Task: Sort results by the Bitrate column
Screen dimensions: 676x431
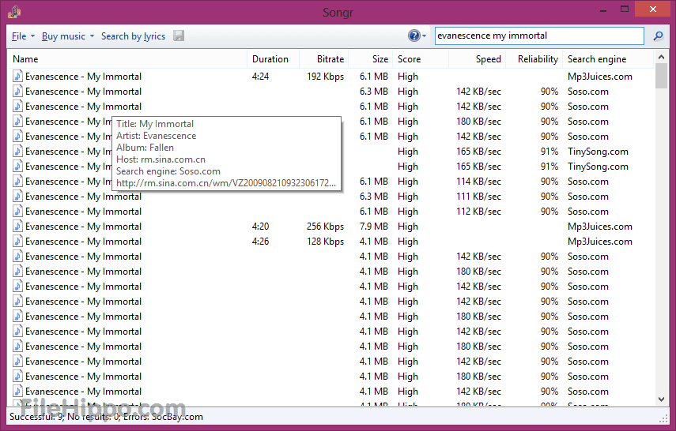Action: click(323, 59)
